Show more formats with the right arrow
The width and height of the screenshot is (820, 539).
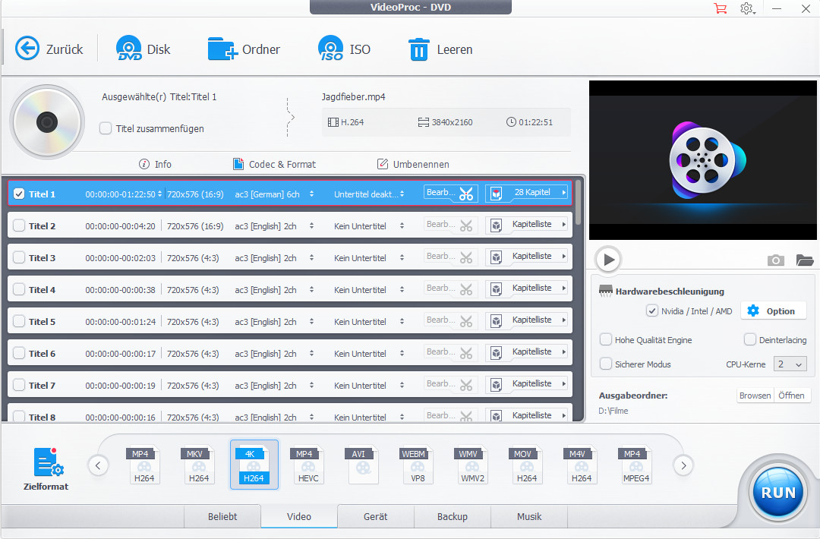click(x=683, y=465)
